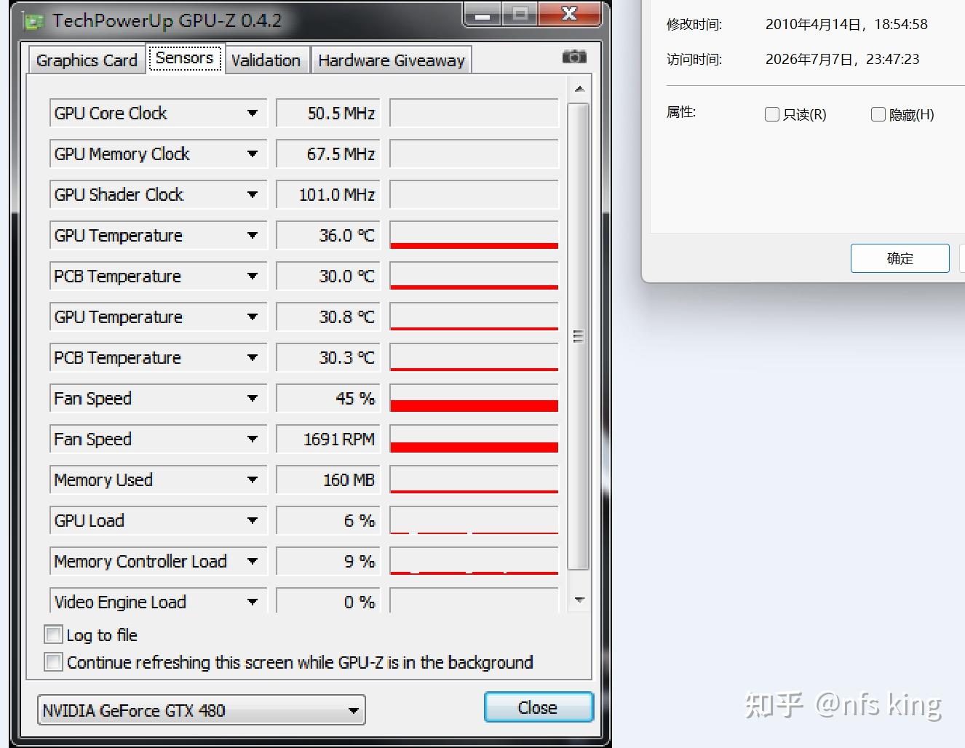The image size is (965, 748).
Task: Enable the Log to file checkbox
Action: [x=53, y=634]
